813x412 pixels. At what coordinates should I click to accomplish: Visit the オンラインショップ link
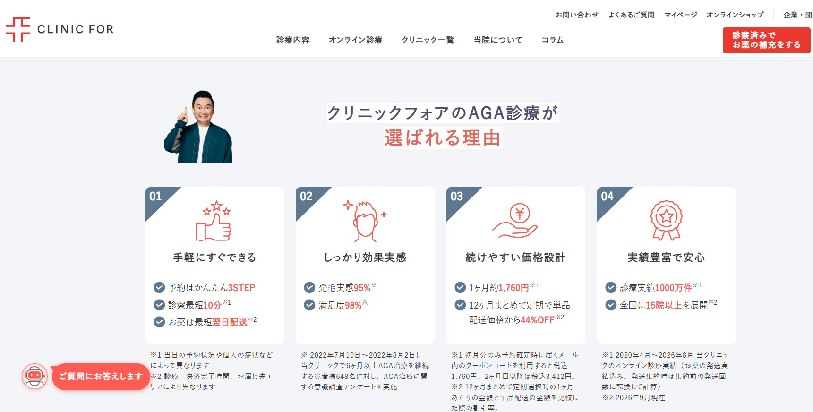[735, 15]
